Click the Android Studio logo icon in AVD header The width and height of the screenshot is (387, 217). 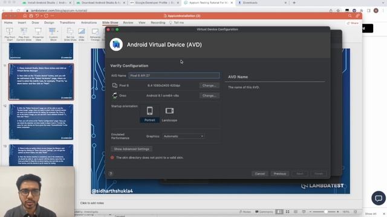coord(116,45)
